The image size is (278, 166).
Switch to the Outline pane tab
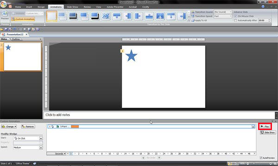click(16, 39)
